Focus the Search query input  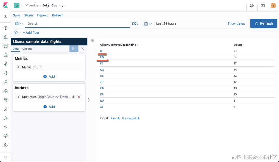(x=77, y=23)
